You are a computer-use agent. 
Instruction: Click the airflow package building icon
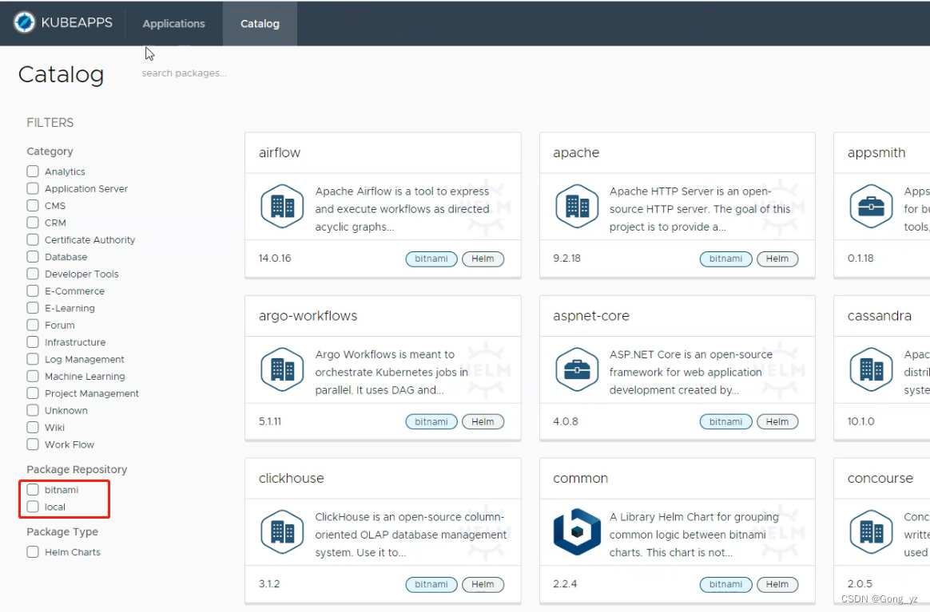click(x=282, y=207)
